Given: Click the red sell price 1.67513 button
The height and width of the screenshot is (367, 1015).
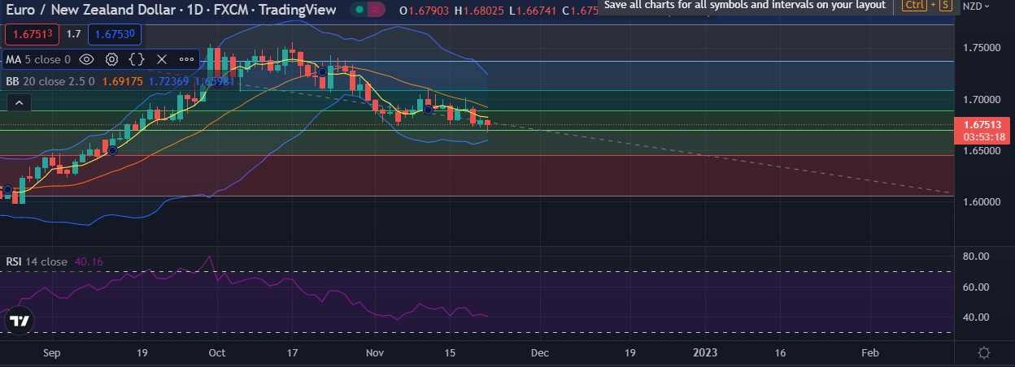Looking at the screenshot, I should pyautogui.click(x=32, y=34).
